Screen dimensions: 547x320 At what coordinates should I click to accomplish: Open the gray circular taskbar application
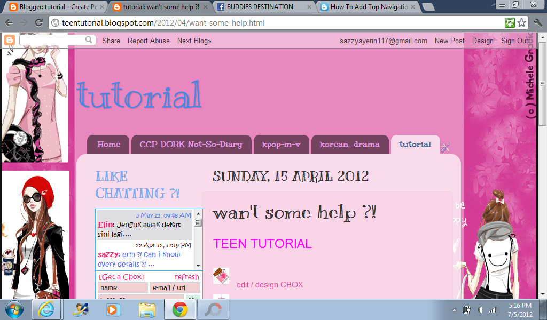pyautogui.click(x=213, y=309)
